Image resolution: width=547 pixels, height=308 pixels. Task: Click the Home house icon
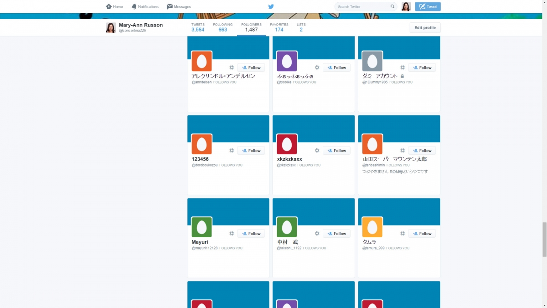pos(108,7)
